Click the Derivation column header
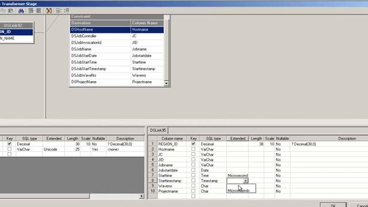The height and width of the screenshot is (207, 368). (100, 23)
